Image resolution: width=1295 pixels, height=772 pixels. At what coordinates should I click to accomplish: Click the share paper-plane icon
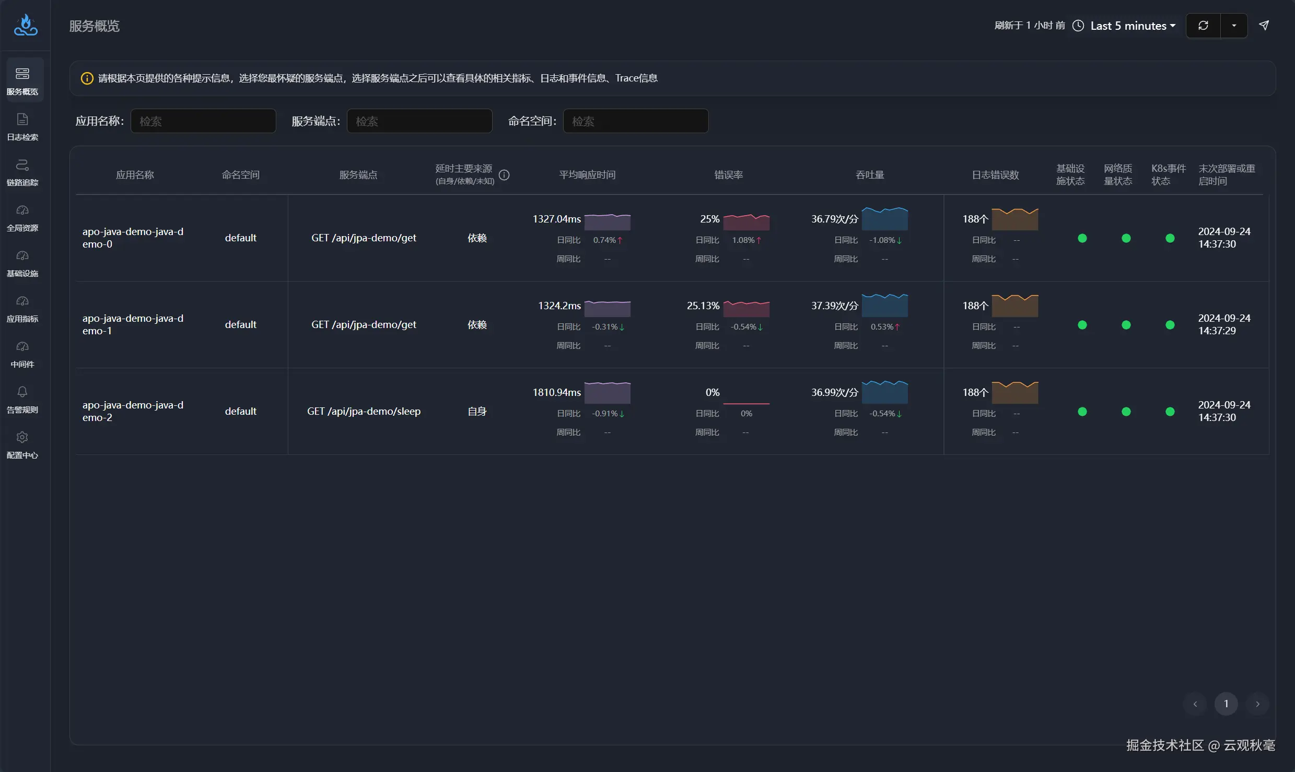1264,26
